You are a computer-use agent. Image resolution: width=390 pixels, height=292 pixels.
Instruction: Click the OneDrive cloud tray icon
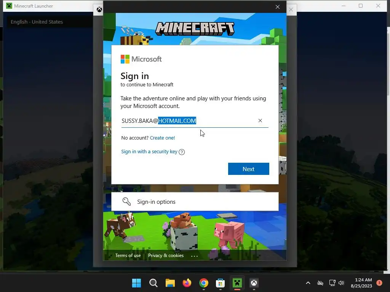tap(320, 283)
